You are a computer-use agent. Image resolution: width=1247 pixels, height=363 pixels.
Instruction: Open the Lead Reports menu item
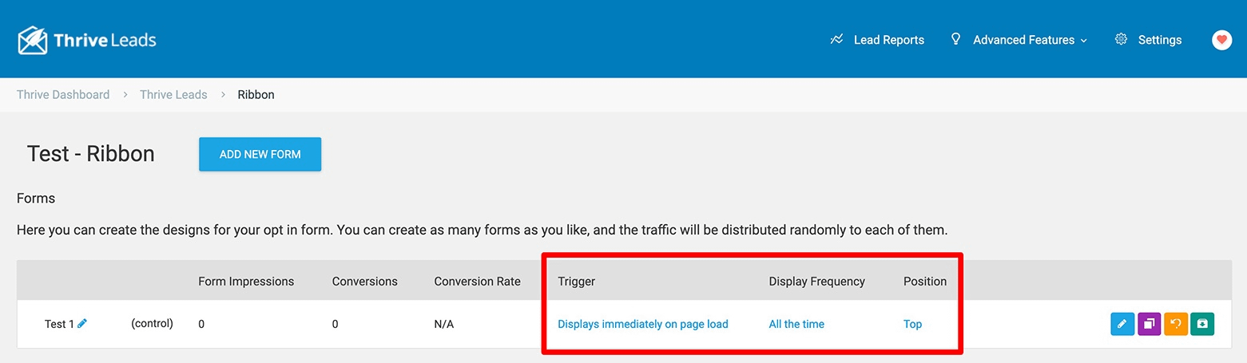888,40
